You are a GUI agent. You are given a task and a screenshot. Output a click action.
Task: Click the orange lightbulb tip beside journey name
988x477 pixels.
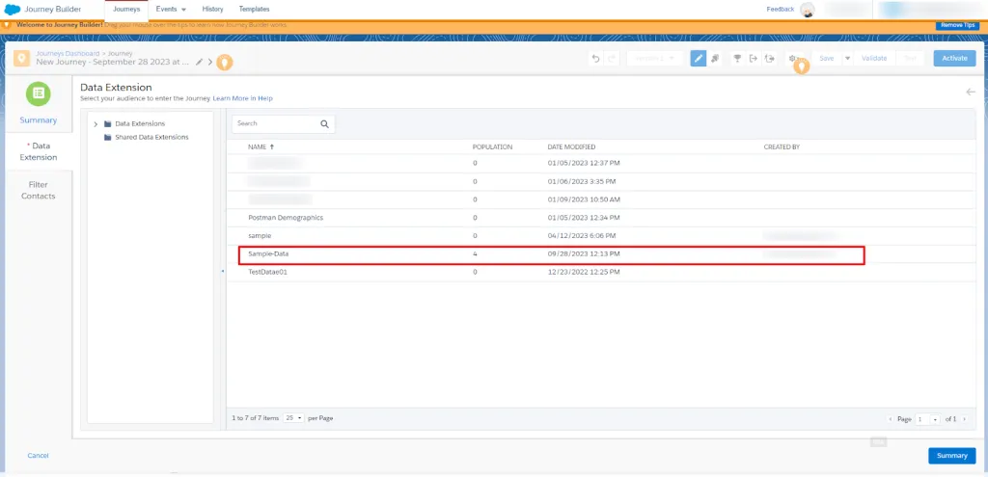[224, 63]
